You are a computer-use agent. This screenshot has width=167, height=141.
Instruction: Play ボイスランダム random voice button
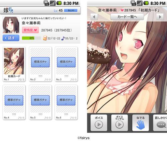coord(120,123)
